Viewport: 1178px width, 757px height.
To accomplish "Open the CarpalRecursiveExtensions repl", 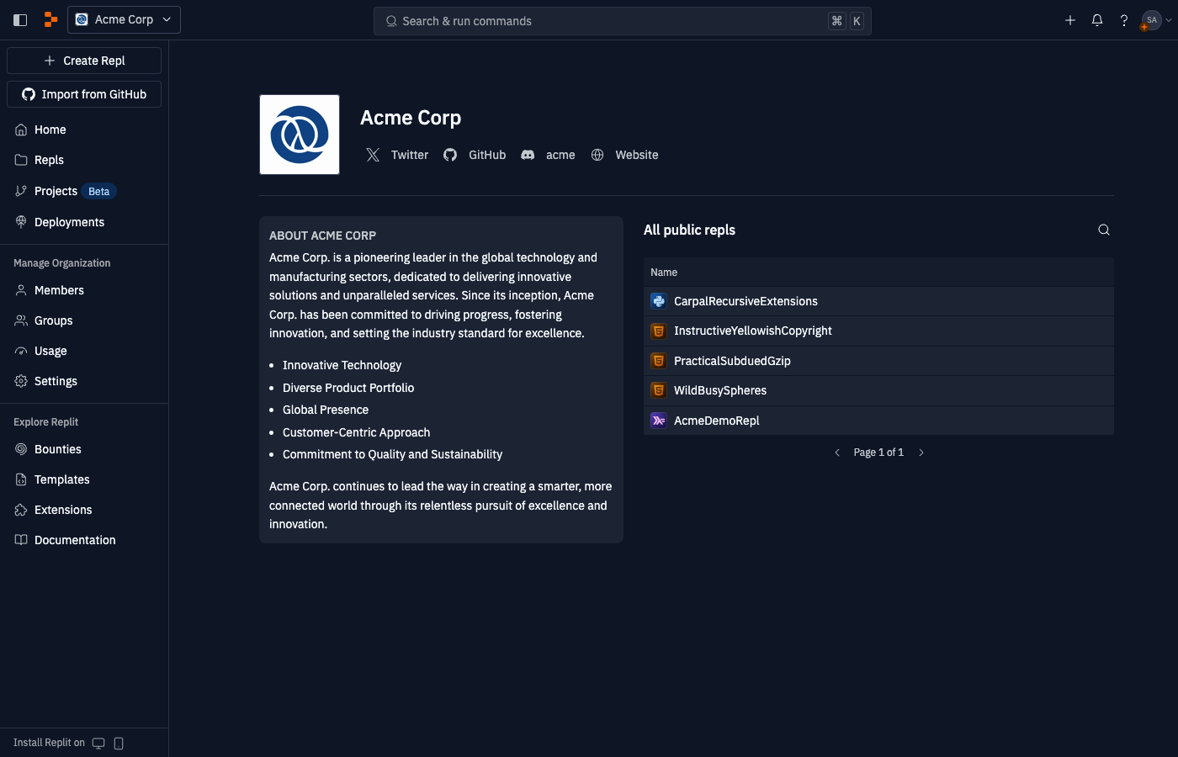I will (878, 301).
